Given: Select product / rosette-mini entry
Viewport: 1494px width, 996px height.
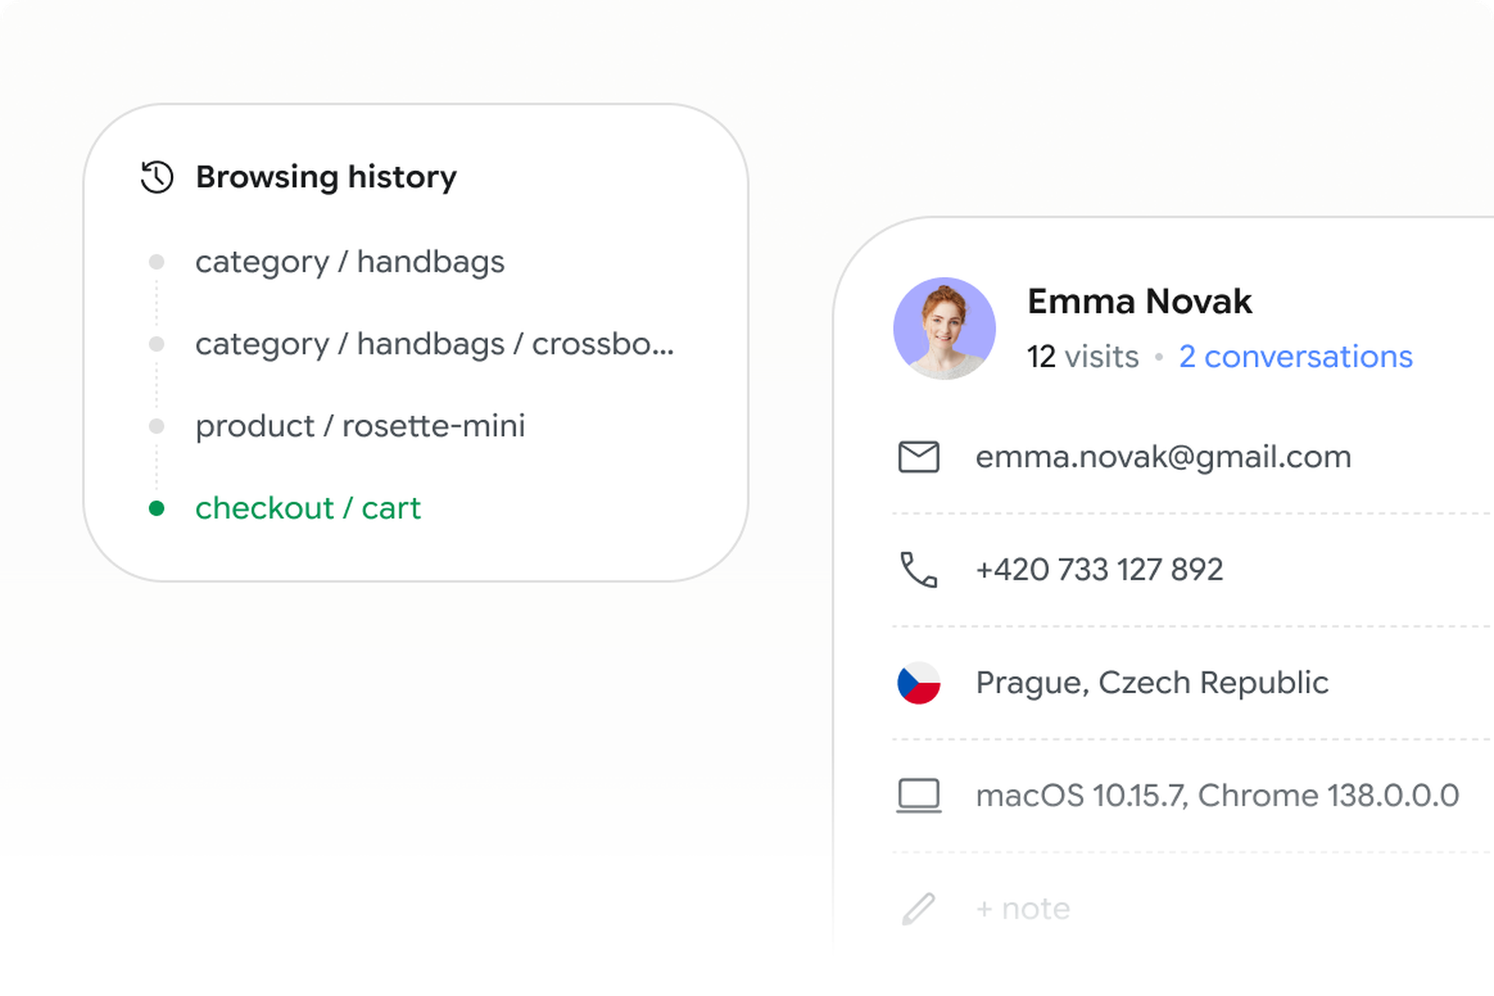Looking at the screenshot, I should tap(359, 426).
